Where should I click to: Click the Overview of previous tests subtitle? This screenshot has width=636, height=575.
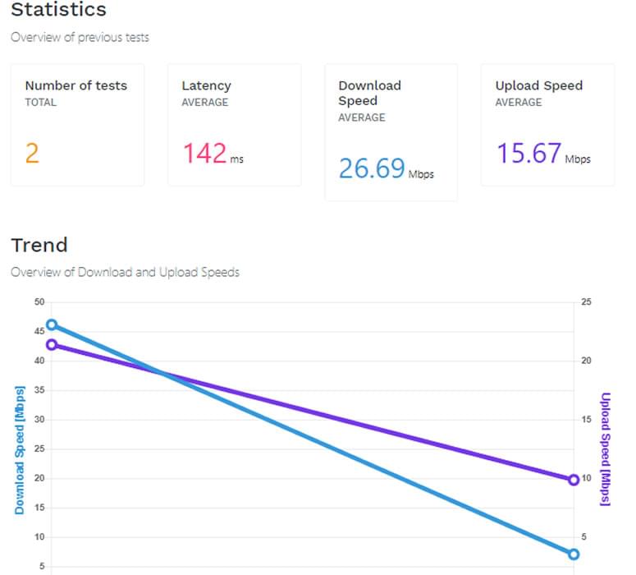(80, 37)
